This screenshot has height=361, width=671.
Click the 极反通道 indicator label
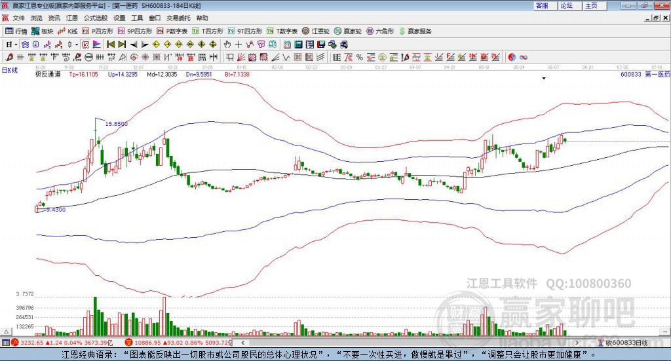tap(48, 75)
